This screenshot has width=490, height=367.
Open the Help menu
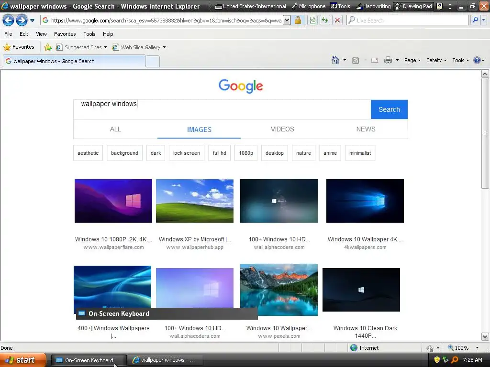click(108, 34)
